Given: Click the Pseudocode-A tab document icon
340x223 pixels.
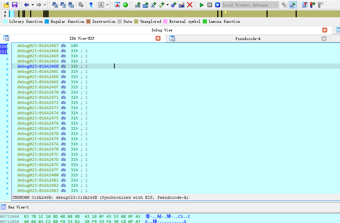Looking at the screenshot, I should 172,39.
